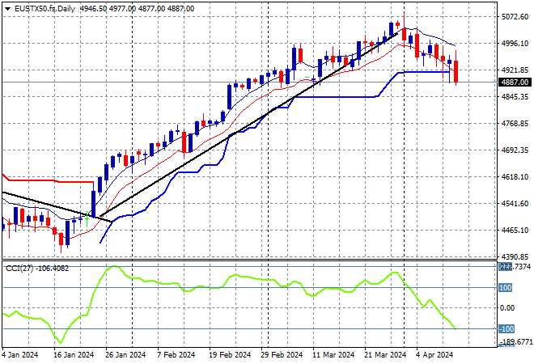Click the chart menu triangle beside EUSTX50.fs
This screenshot has width=534, height=364.
[x=7, y=7]
